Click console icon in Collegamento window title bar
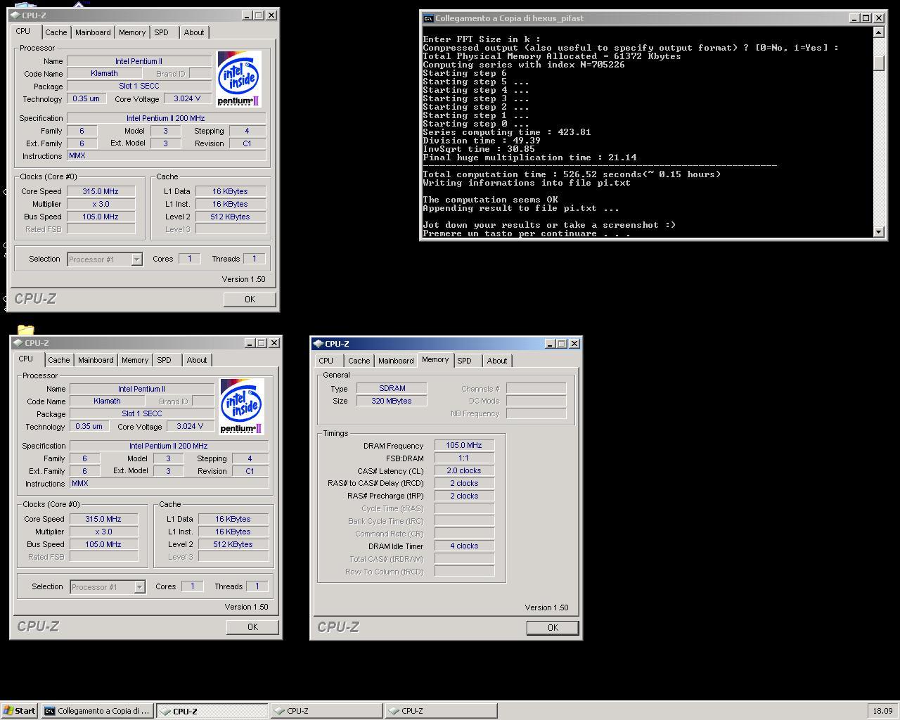This screenshot has height=720, width=900. point(428,18)
